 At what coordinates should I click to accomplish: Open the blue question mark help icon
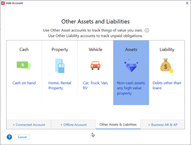coord(9,137)
